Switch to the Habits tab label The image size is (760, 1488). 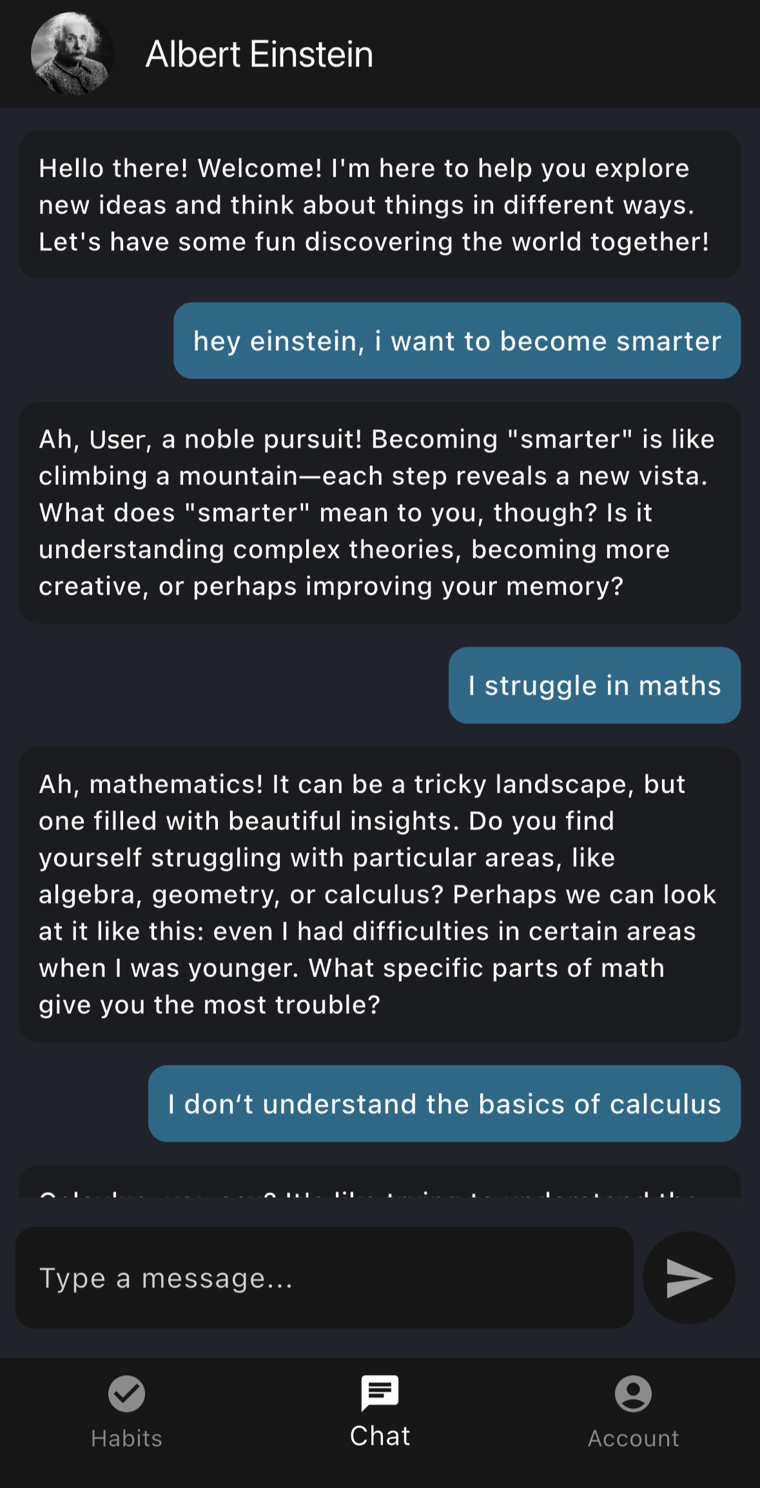click(x=126, y=1438)
